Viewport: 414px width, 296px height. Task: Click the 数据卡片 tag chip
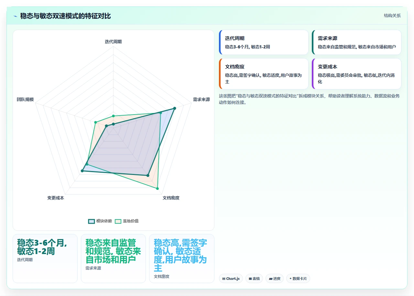(x=298, y=279)
